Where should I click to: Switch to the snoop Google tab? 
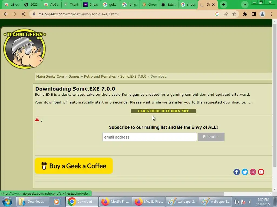189,5
